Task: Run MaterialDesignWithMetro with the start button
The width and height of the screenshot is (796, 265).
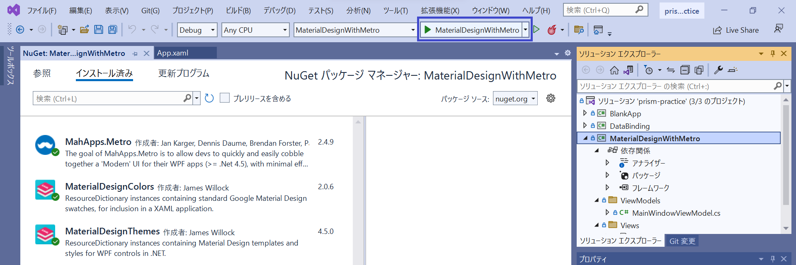Action: 472,30
